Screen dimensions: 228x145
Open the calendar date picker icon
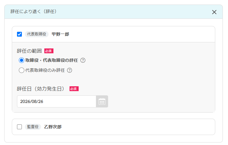[x=102, y=101]
